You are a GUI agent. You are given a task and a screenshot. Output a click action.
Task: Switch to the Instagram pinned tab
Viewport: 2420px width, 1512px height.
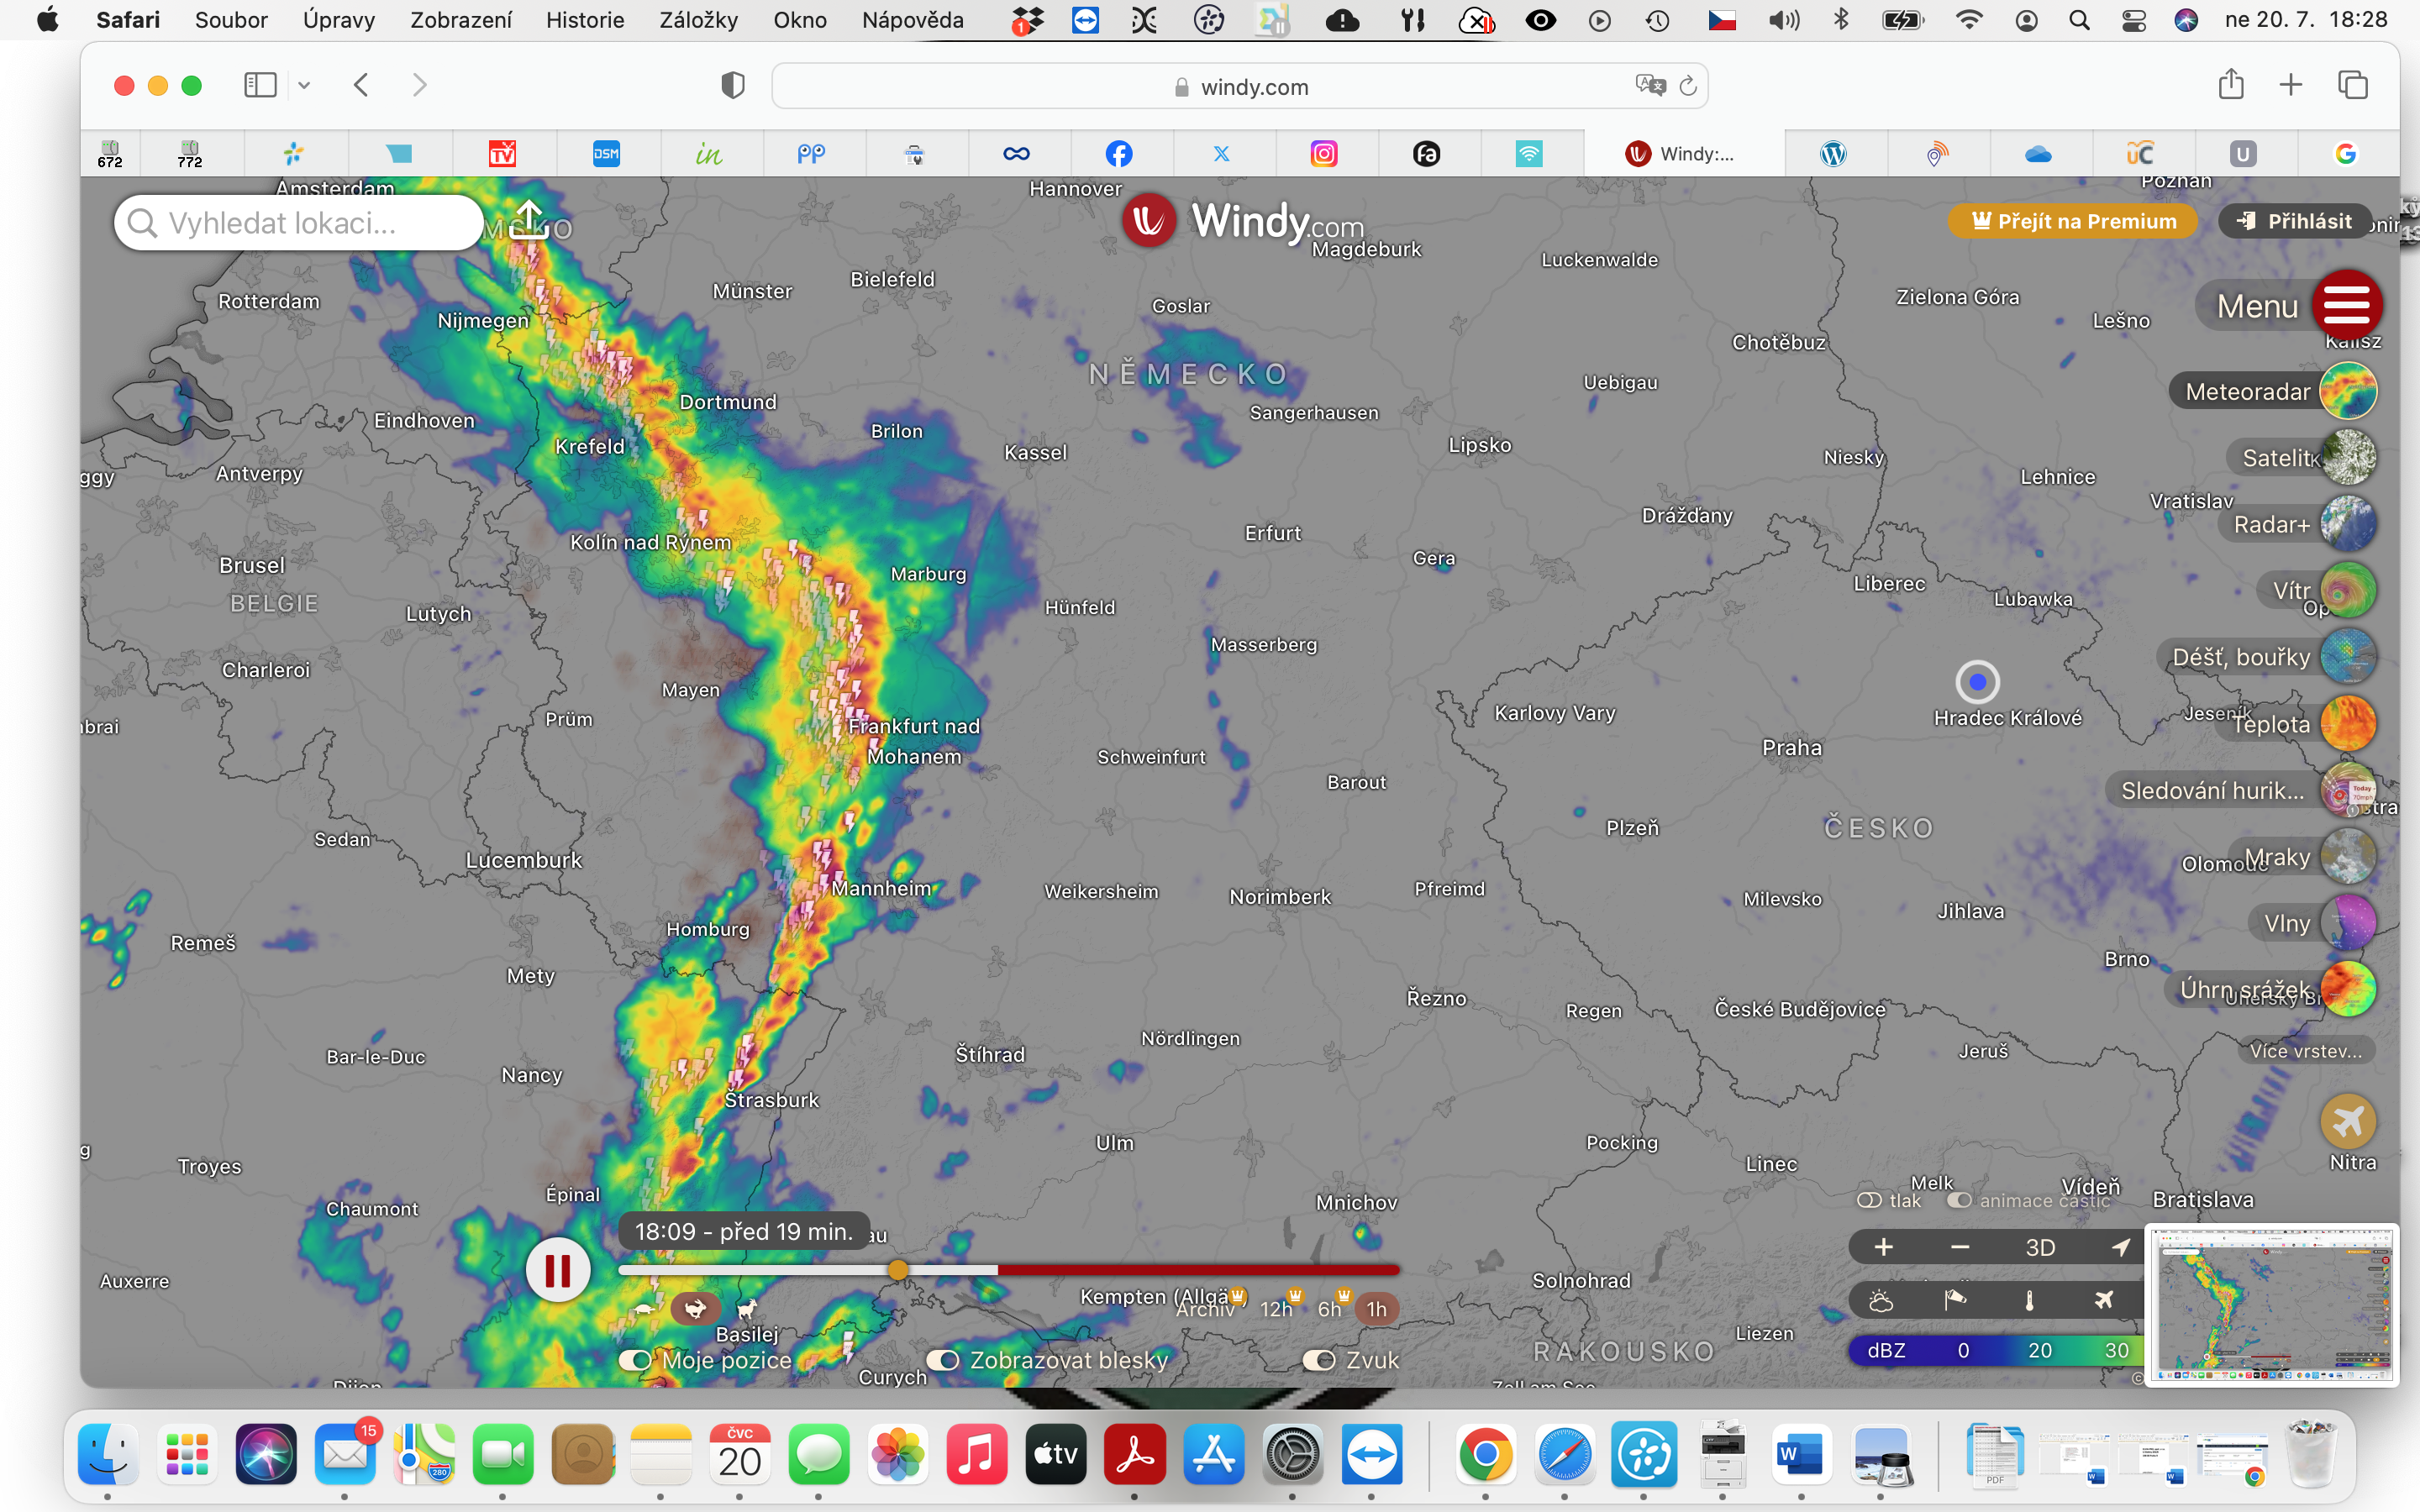1324,153
